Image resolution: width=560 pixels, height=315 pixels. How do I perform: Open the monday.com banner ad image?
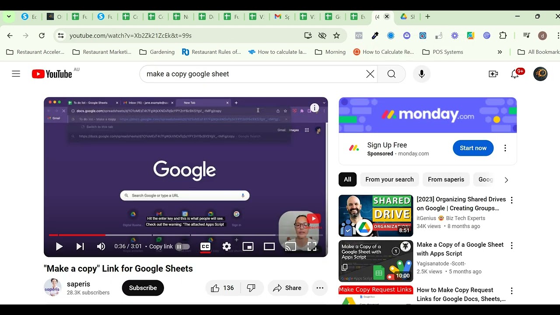[x=427, y=115]
